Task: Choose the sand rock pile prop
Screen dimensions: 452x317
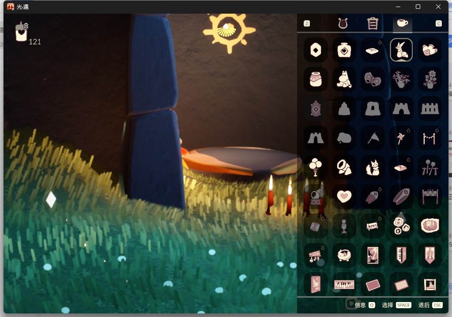Action: 344,138
